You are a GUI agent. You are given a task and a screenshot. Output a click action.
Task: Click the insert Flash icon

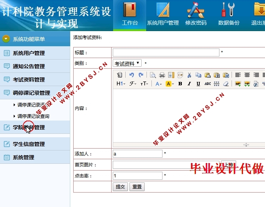256,84
